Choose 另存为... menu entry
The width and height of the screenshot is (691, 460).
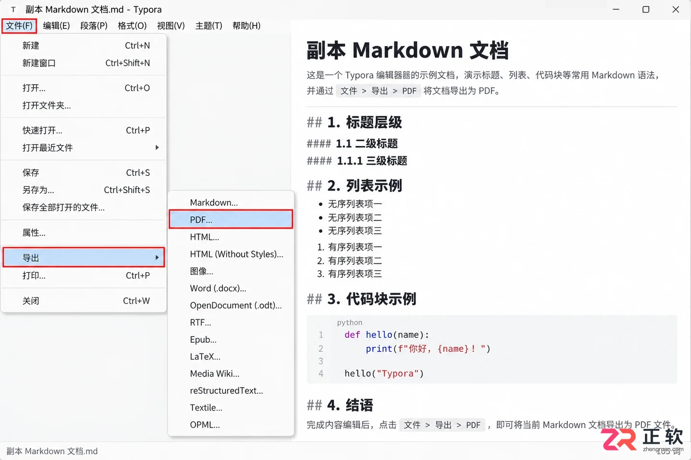pyautogui.click(x=84, y=190)
